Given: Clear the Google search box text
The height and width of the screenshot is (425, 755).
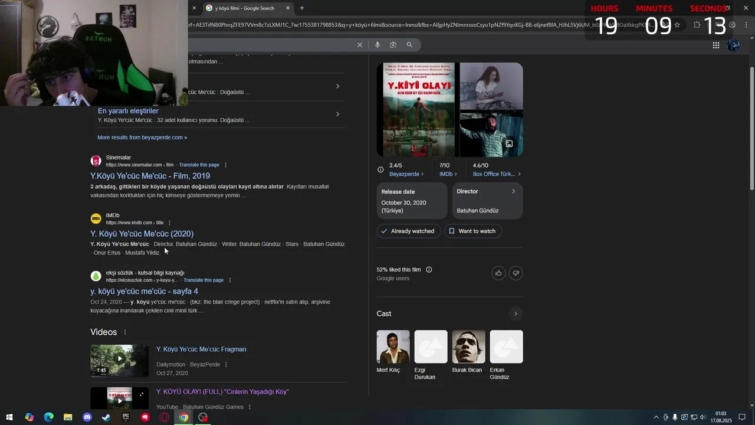Looking at the screenshot, I should click(x=360, y=45).
